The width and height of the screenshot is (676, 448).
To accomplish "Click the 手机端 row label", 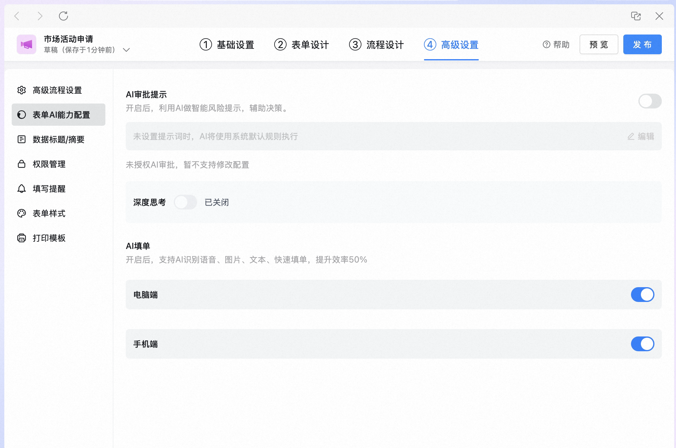I will click(145, 344).
